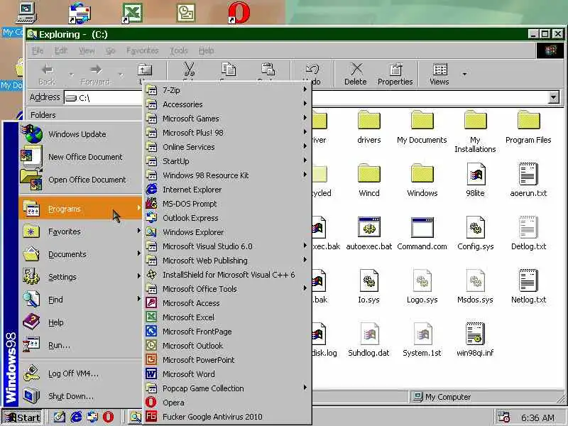Click the system tray scheduler icon
This screenshot has height=426, width=568.
[x=503, y=417]
